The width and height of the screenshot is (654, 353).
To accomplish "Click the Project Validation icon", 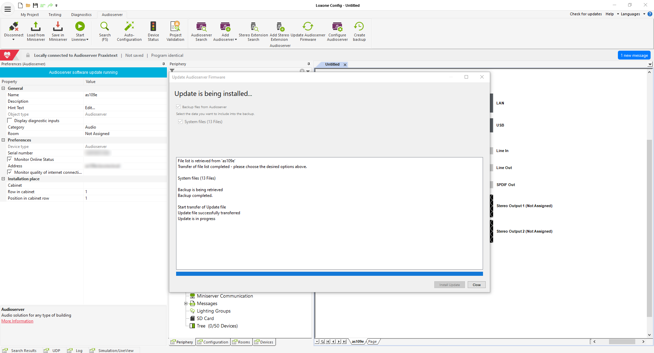I will click(175, 27).
